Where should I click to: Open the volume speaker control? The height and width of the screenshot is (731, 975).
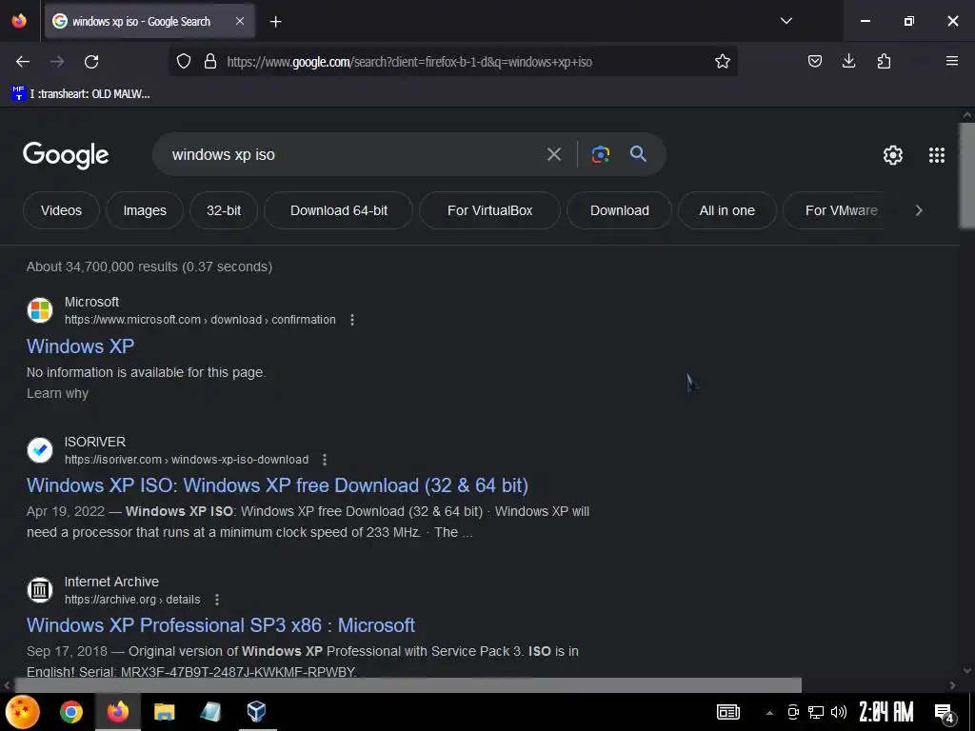point(838,712)
